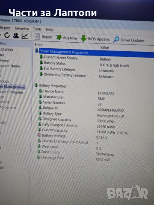154x205 pixels.
Task: Click the '31240 mWh' value
Action: tap(106, 126)
